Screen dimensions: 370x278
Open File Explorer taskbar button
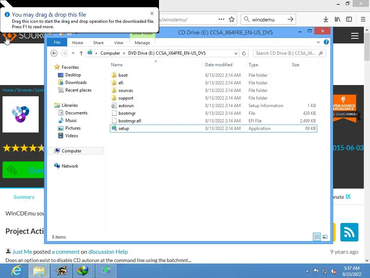[39, 271]
